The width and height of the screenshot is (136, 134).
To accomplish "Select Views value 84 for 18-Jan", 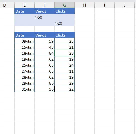I will coord(44,53).
